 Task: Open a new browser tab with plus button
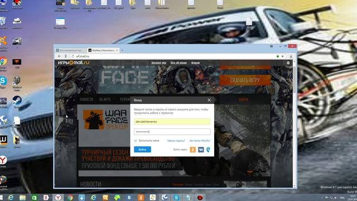(122, 50)
